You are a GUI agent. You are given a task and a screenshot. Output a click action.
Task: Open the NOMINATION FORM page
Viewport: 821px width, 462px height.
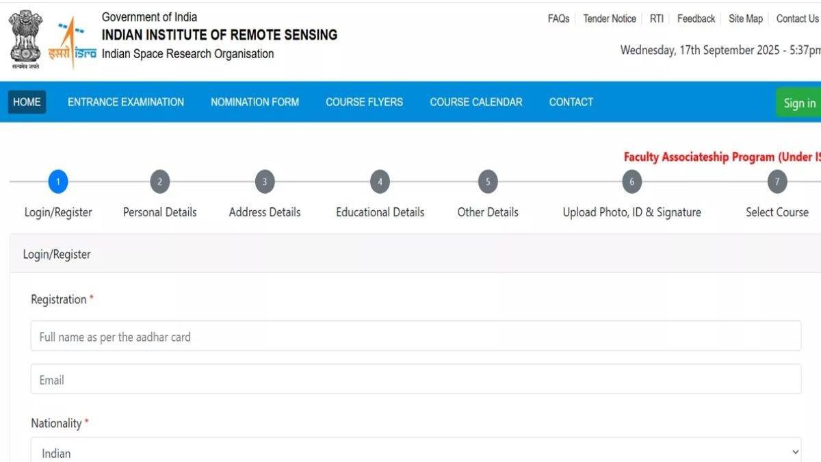click(255, 102)
